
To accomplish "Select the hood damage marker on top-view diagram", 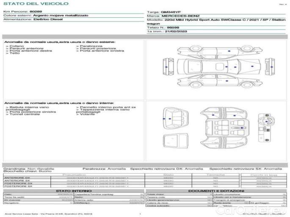I will pos(252,66).
